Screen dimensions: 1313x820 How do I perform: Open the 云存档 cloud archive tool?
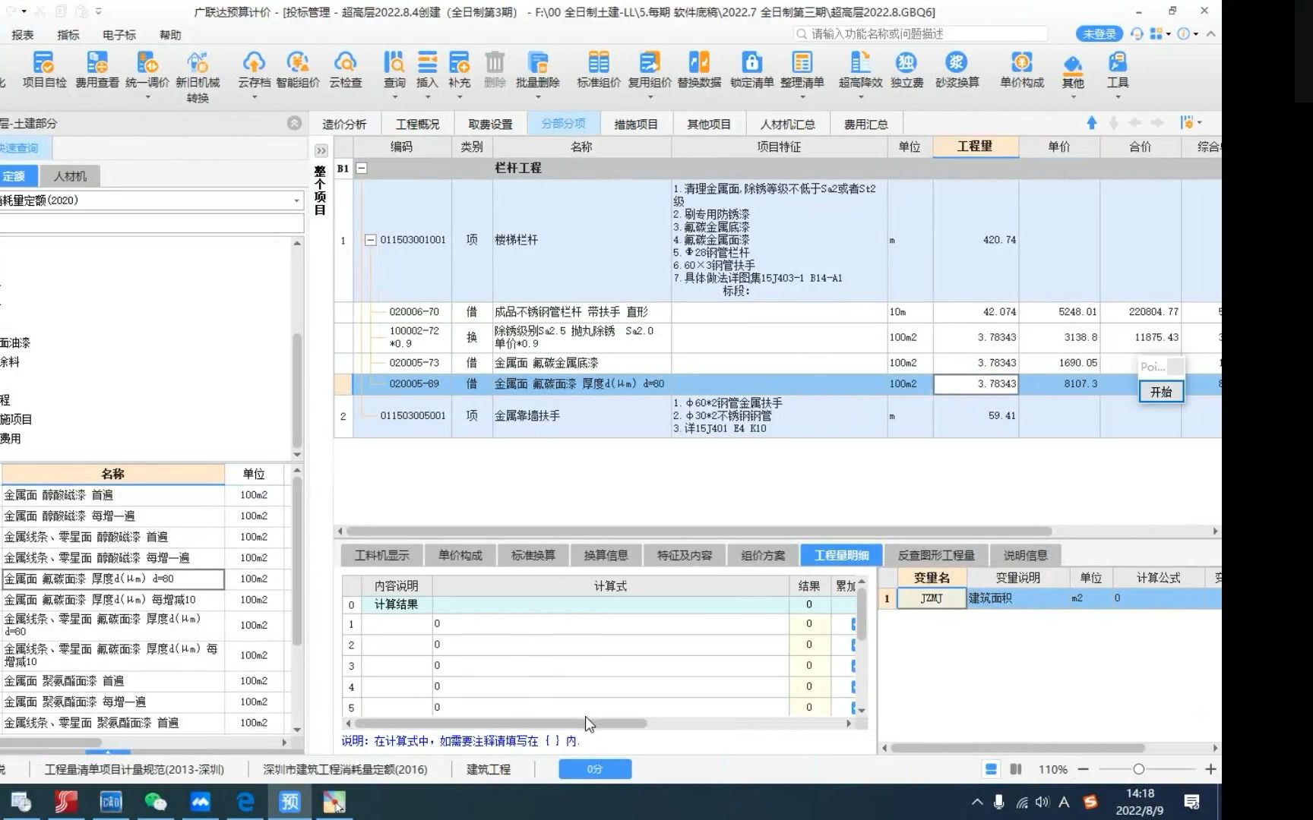pos(254,72)
